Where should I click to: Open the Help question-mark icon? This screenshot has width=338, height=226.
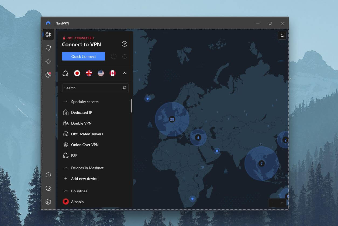[48, 175]
